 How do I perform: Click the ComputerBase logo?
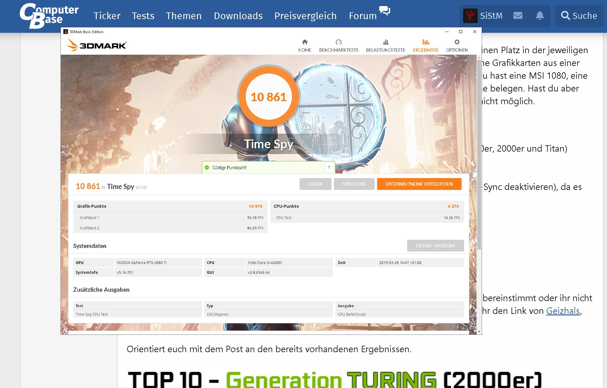(x=49, y=16)
